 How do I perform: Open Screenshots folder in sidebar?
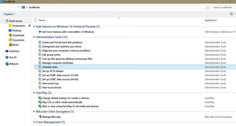point(19,26)
